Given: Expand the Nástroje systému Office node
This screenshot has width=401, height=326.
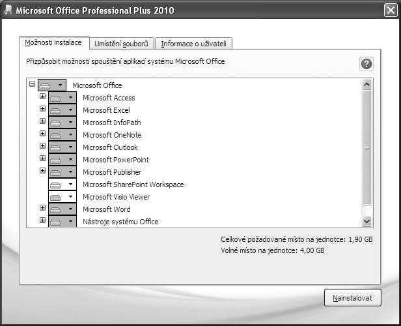Looking at the screenshot, I should [42, 220].
